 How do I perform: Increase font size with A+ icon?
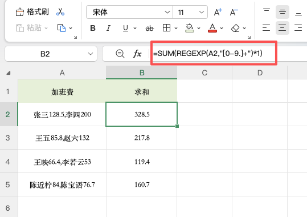(218, 12)
